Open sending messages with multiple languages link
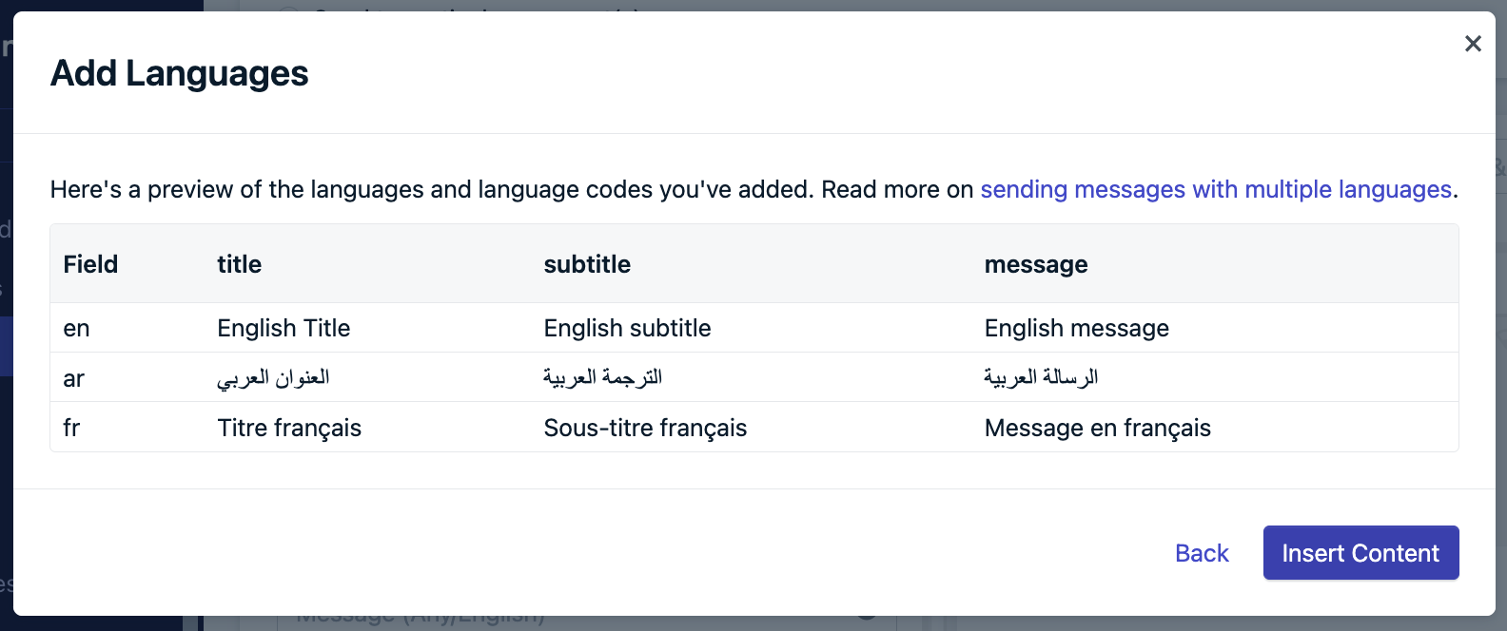 [1216, 189]
